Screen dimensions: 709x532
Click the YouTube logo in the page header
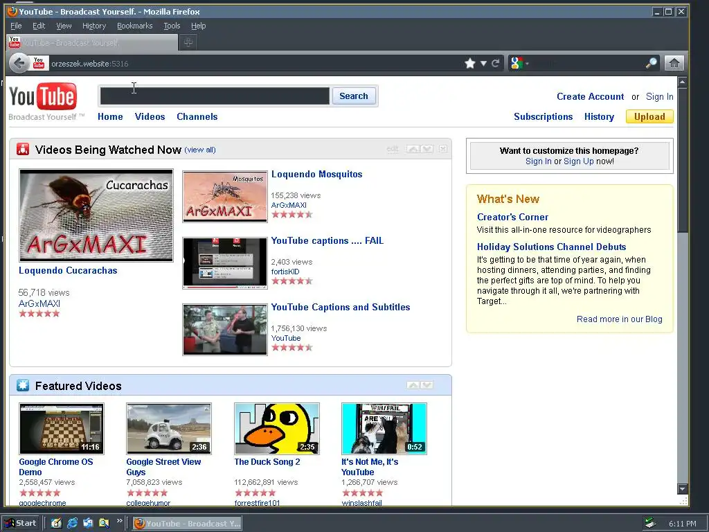(44, 96)
